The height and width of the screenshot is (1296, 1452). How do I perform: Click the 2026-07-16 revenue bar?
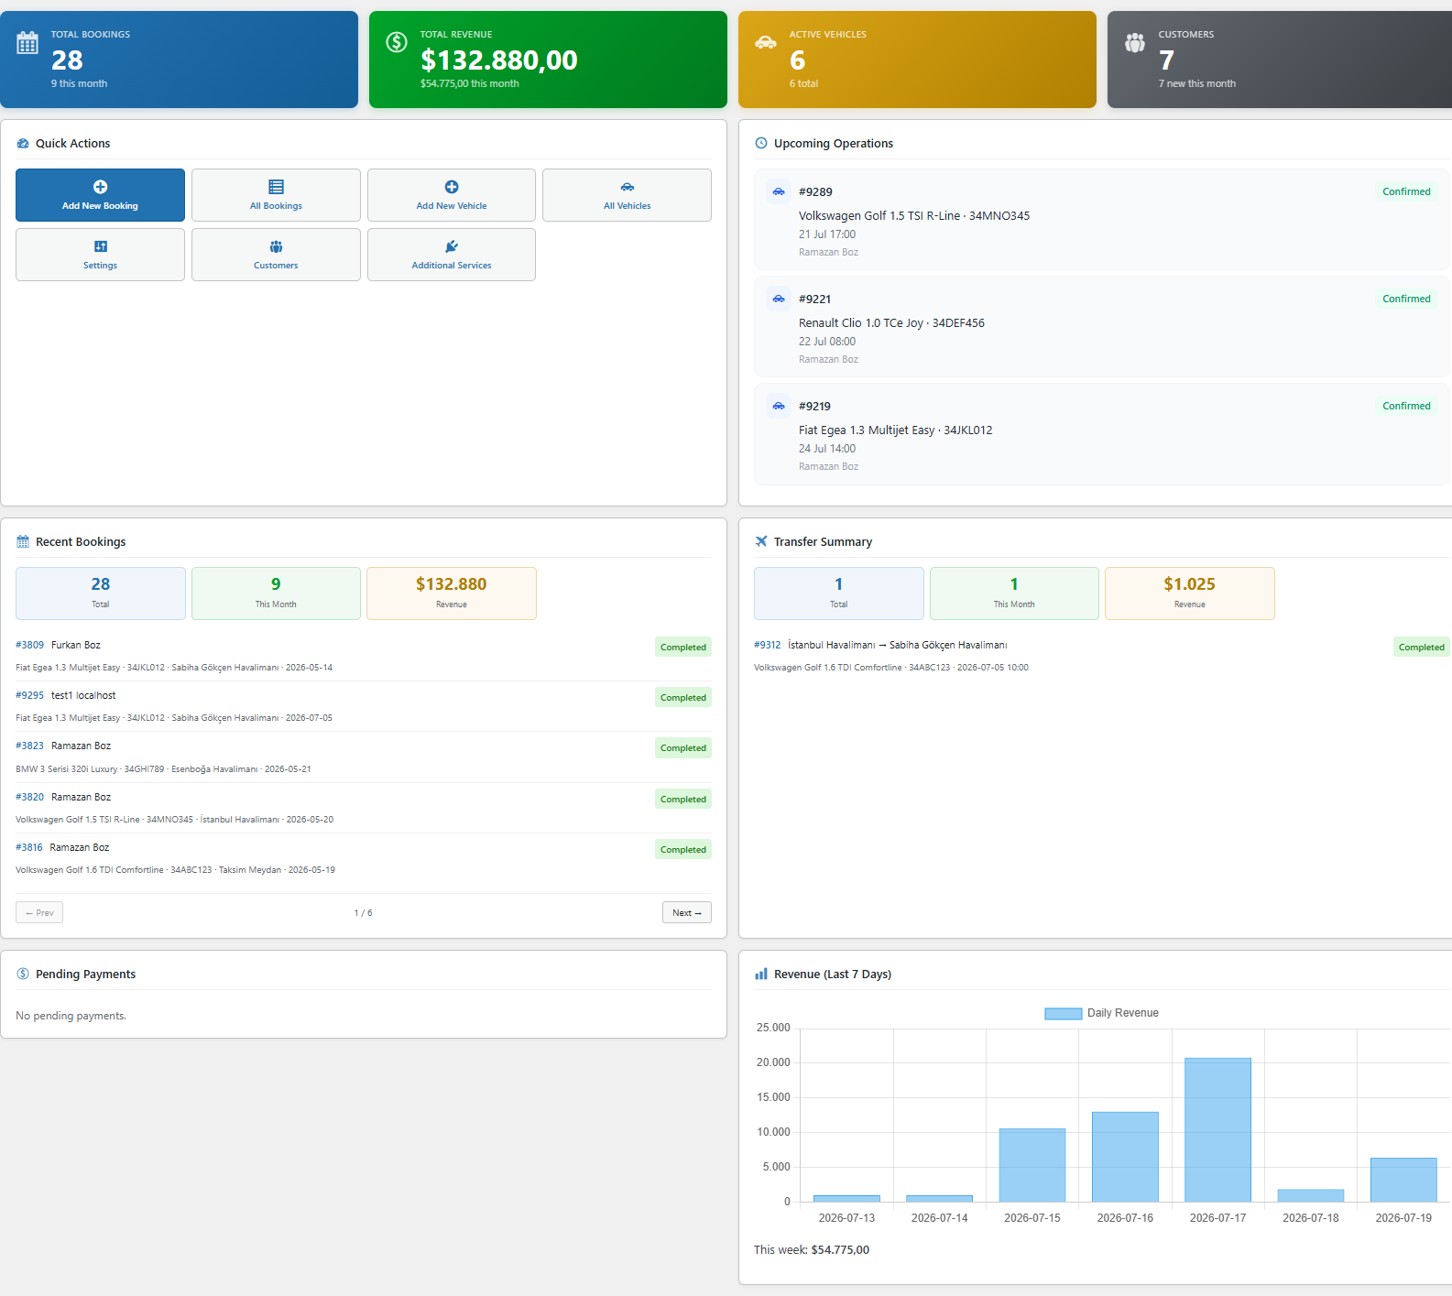pyautogui.click(x=1125, y=1157)
